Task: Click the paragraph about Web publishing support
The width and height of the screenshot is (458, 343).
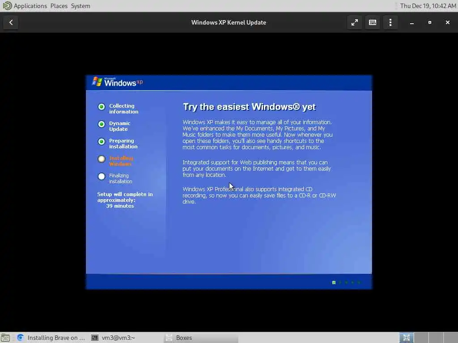Action: pos(256,168)
